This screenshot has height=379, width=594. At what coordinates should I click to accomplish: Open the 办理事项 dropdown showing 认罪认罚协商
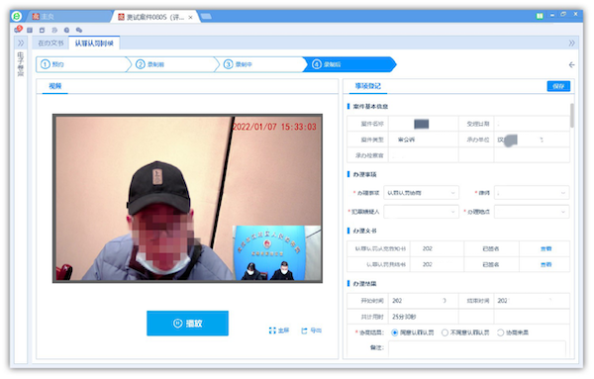421,193
